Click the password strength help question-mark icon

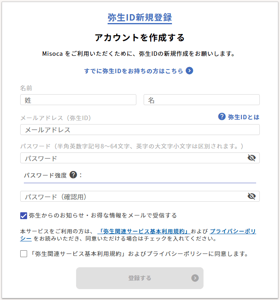73,175
